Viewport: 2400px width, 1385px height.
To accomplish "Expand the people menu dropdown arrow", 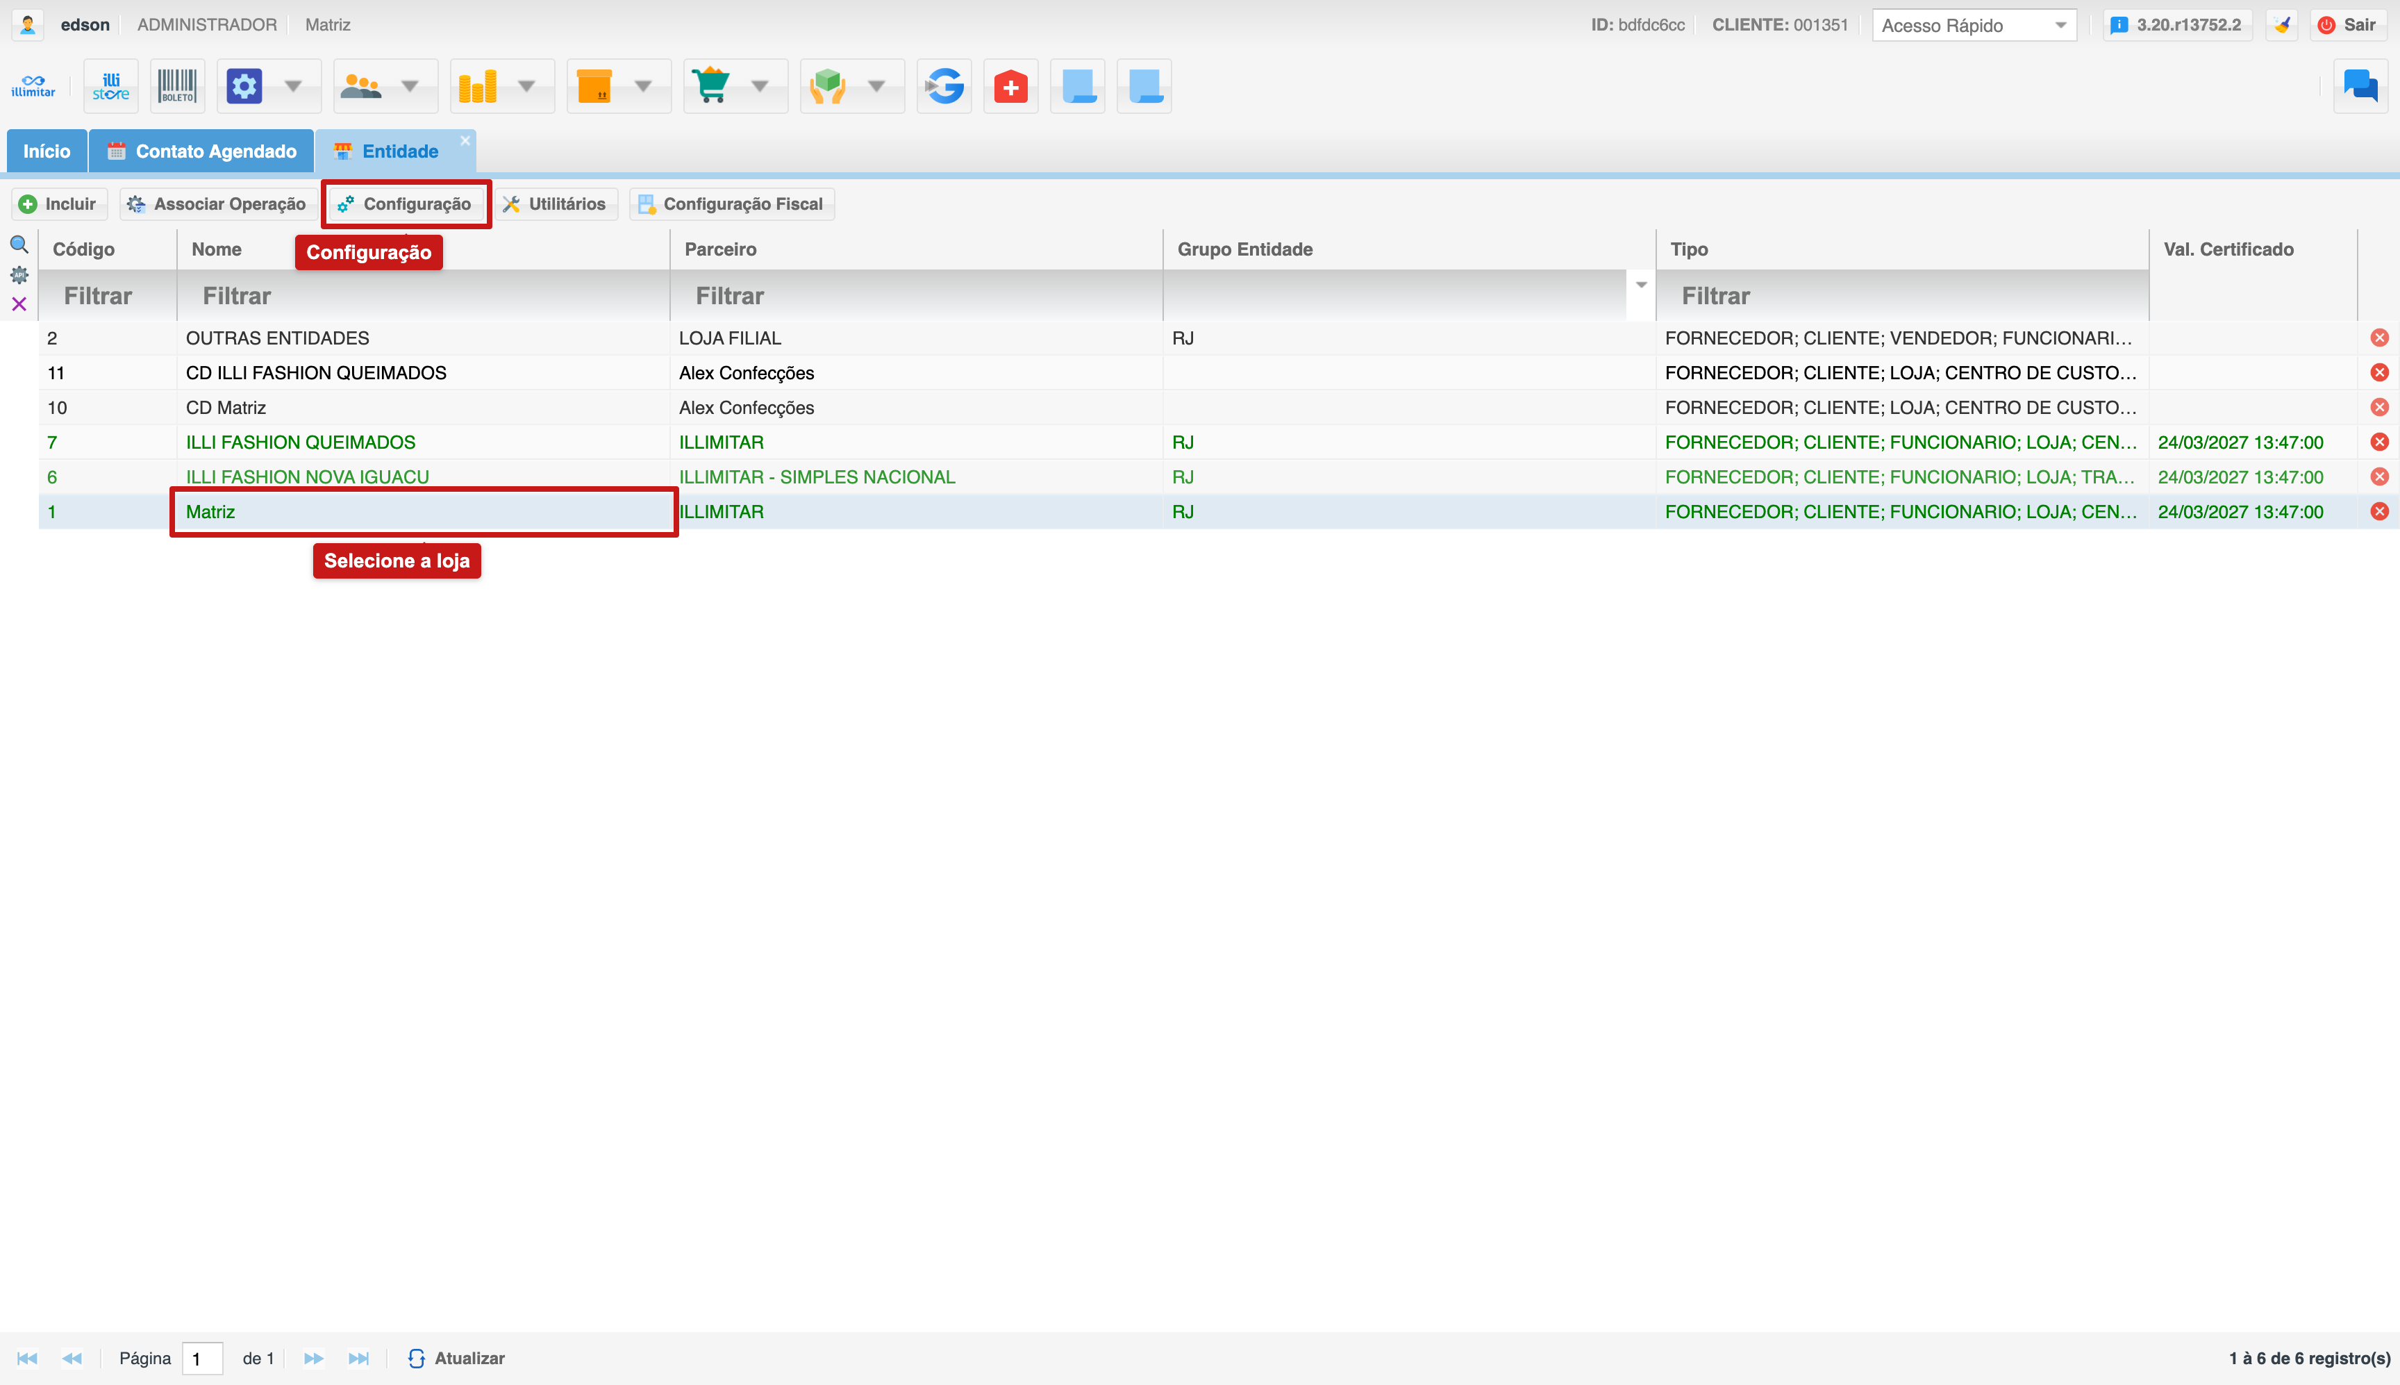I will pyautogui.click(x=410, y=87).
